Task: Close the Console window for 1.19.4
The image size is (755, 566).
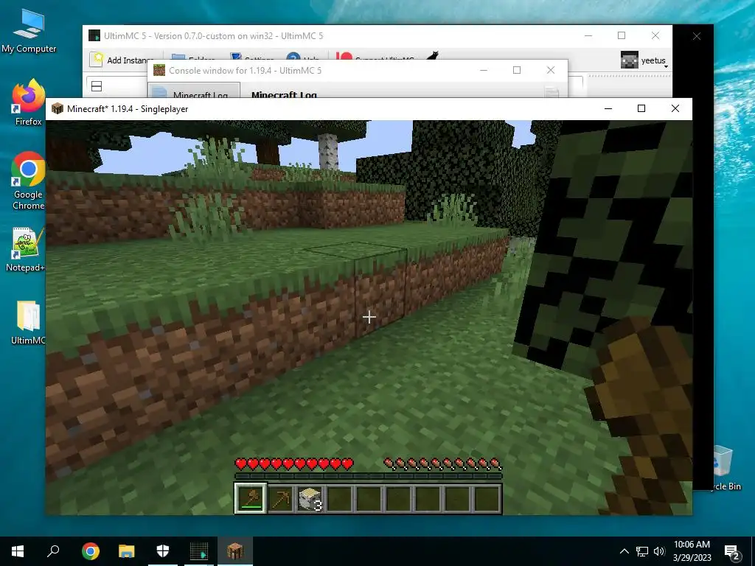Action: coord(551,70)
